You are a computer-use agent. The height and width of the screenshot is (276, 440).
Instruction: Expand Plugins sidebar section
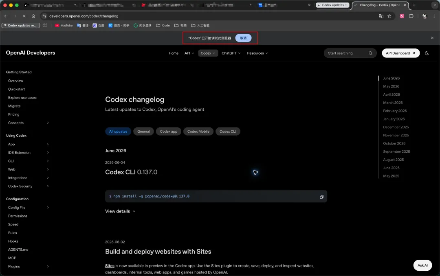48,267
